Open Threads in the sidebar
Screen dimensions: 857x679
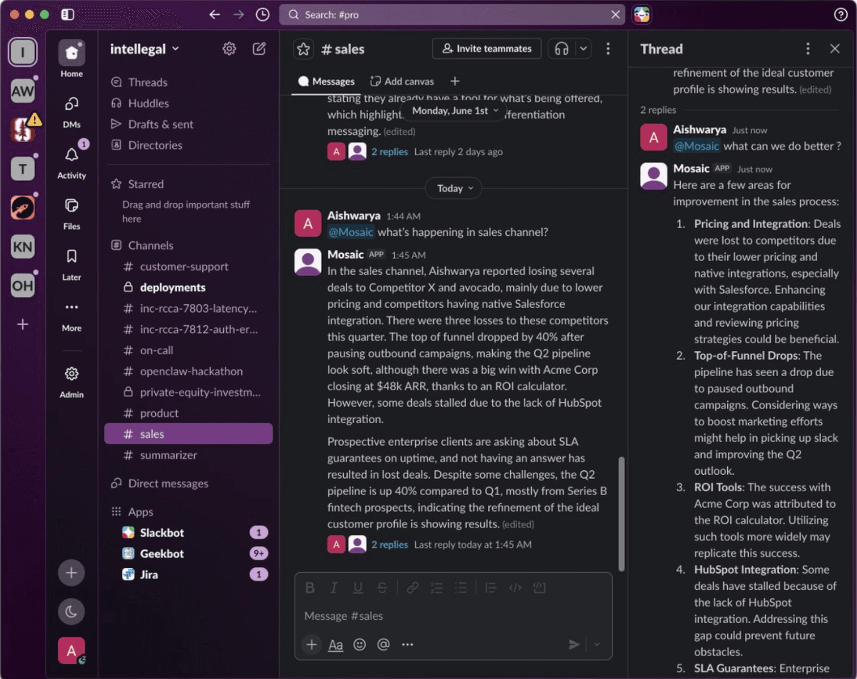189,82
